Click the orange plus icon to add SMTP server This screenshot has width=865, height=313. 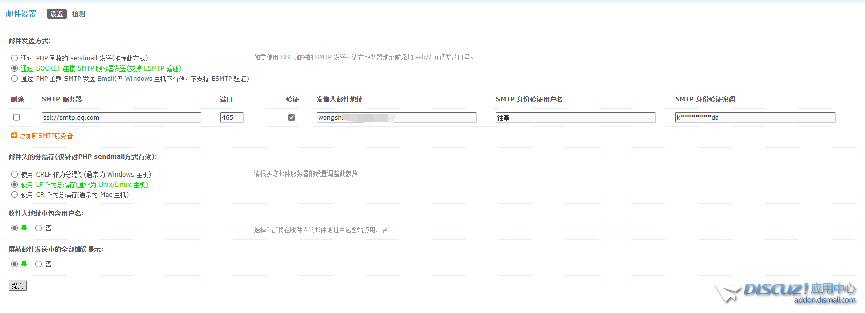click(14, 136)
